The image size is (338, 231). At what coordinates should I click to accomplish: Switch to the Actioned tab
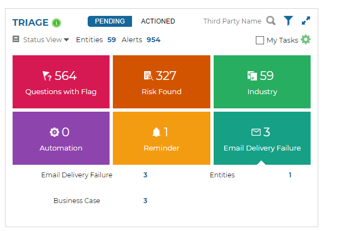tap(158, 21)
